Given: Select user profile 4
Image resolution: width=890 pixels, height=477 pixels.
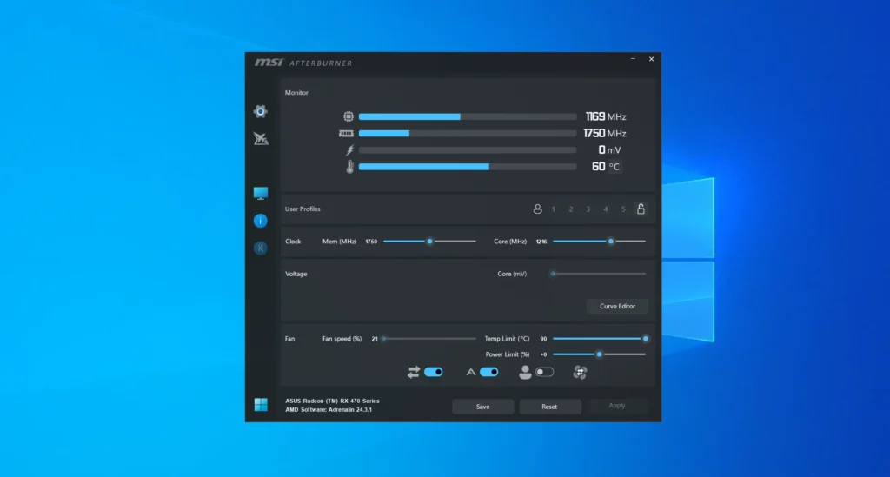Looking at the screenshot, I should 606,209.
